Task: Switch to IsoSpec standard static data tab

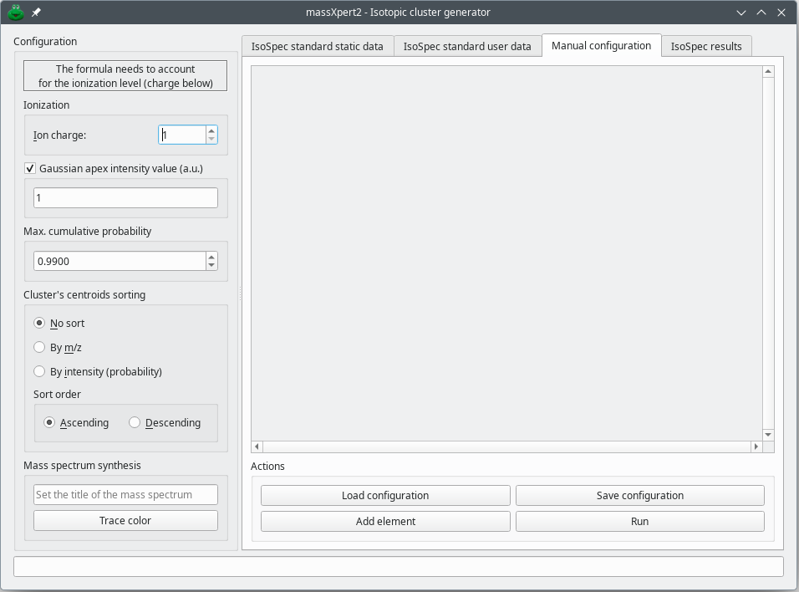Action: pos(317,46)
